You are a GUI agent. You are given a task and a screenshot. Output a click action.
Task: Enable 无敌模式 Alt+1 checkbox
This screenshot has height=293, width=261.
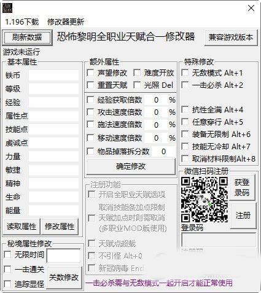185,73
